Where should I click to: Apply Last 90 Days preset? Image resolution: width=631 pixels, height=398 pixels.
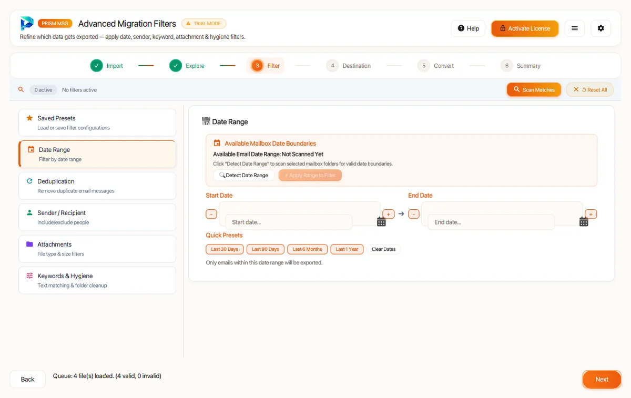[x=265, y=249]
